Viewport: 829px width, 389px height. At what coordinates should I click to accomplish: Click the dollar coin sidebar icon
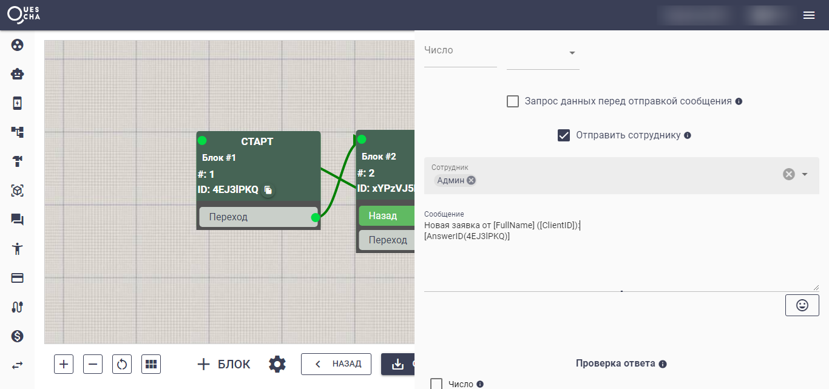coord(17,336)
